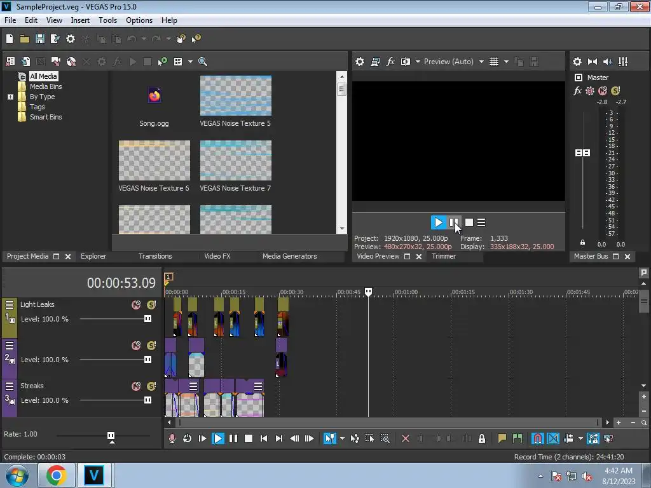Select Media Bins in the tree

pyautogui.click(x=46, y=86)
